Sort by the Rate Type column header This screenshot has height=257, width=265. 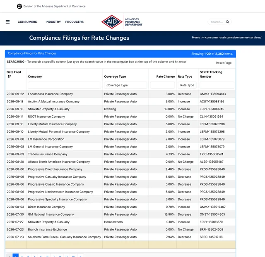(x=185, y=76)
